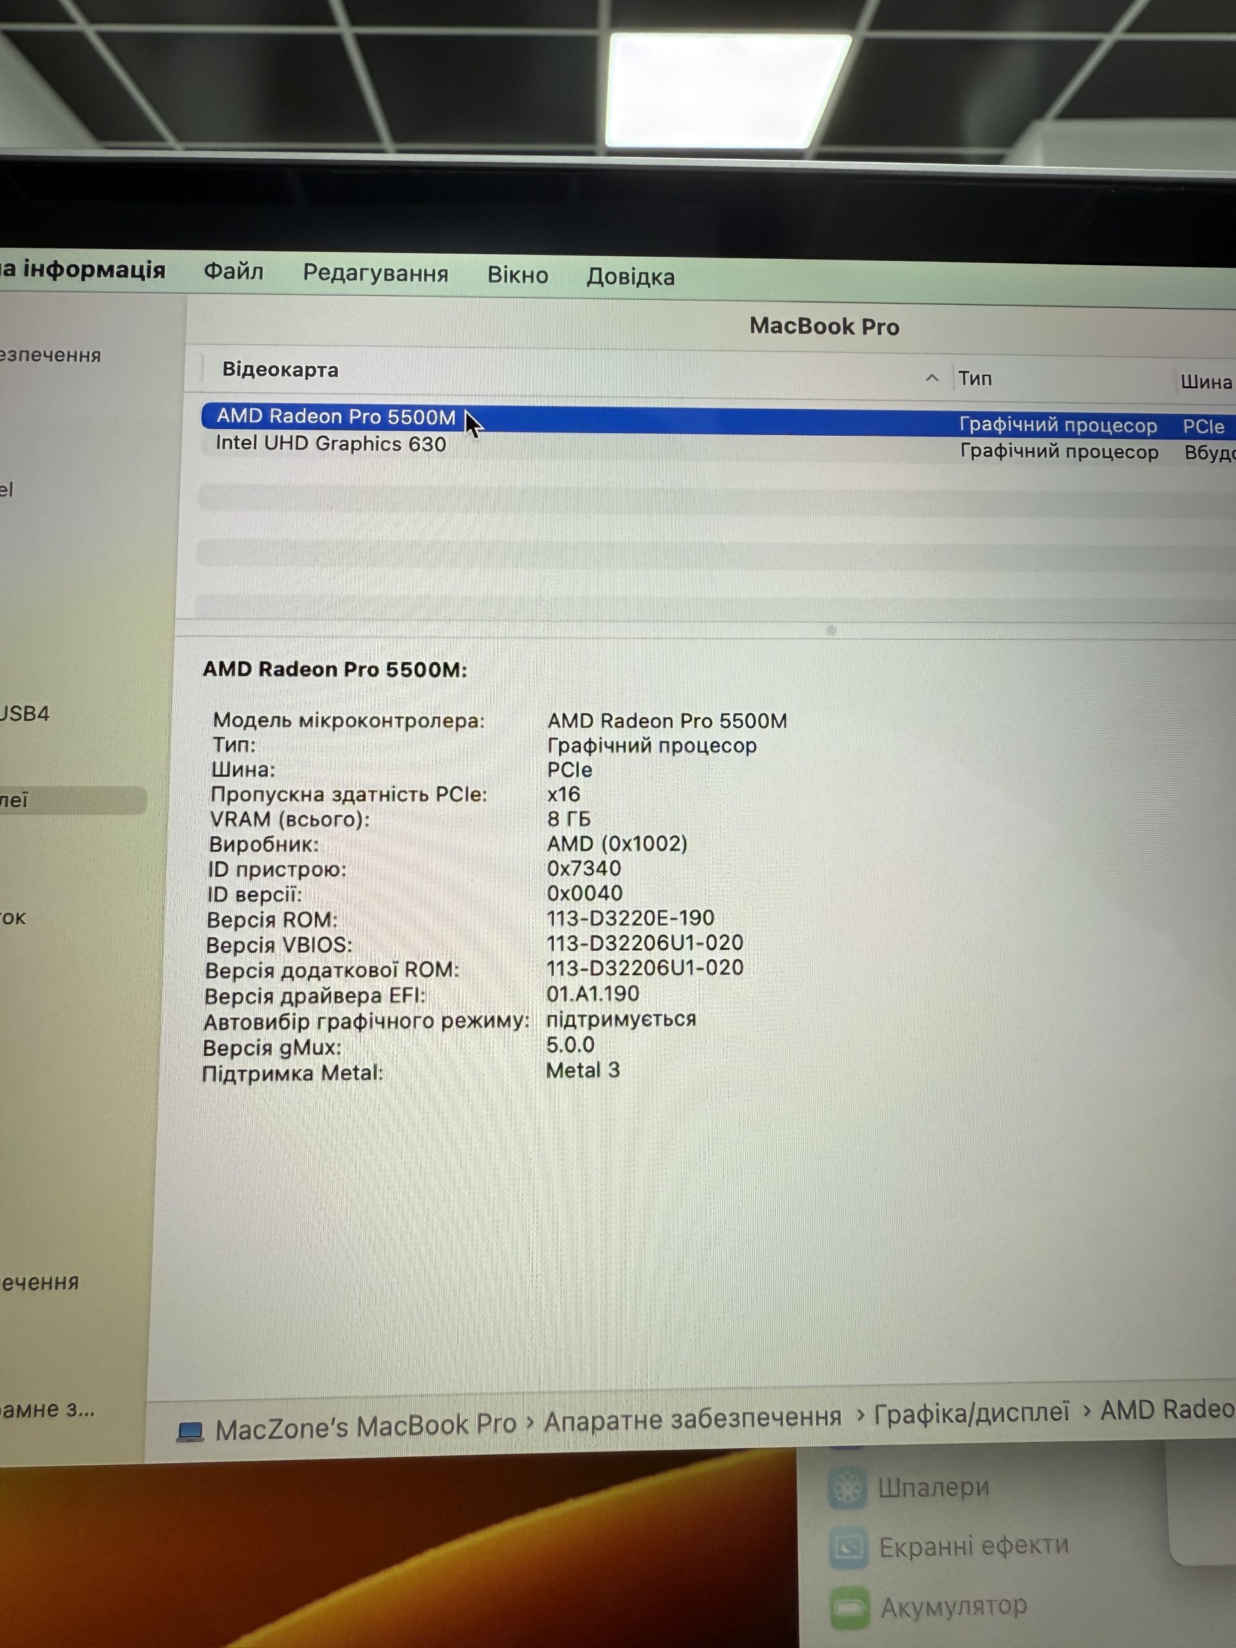Open the Екранні ефекти label in Settings
Viewport: 1236px width, 1648px height.
point(974,1546)
